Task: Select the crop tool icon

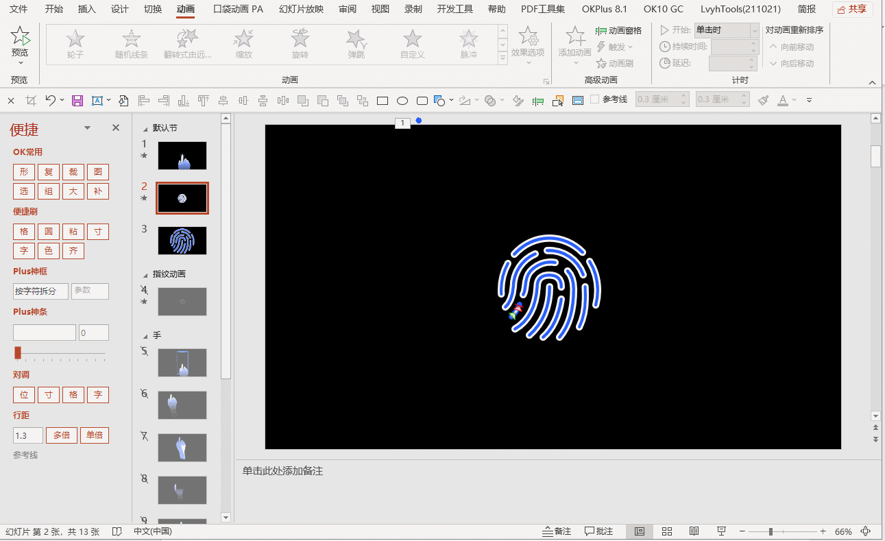Action: [x=31, y=101]
